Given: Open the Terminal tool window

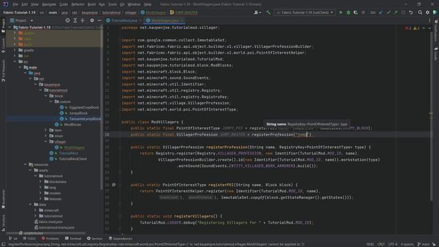Looking at the screenshot, I should coord(73,239).
